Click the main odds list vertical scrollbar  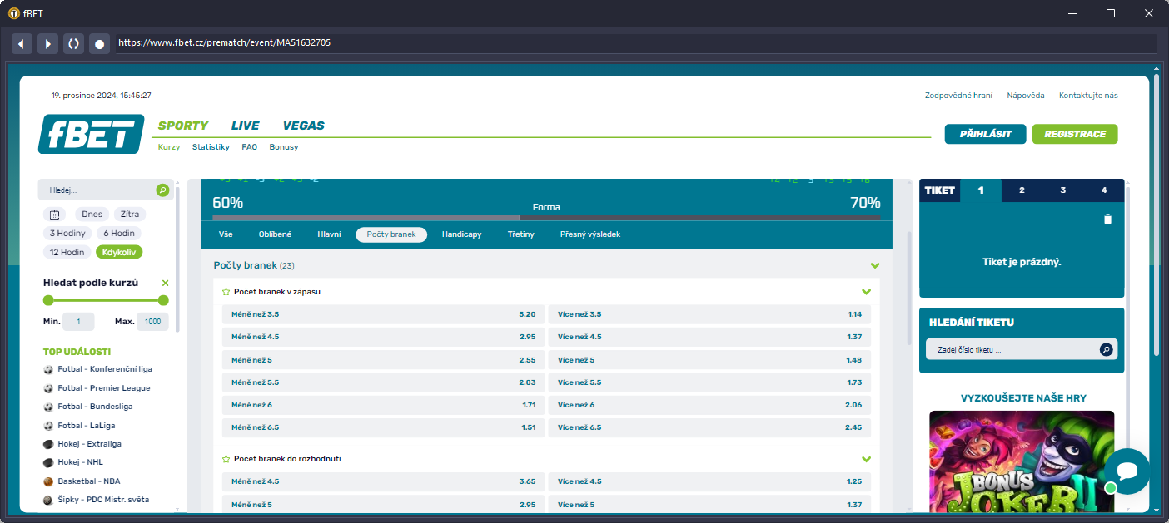coord(909,289)
